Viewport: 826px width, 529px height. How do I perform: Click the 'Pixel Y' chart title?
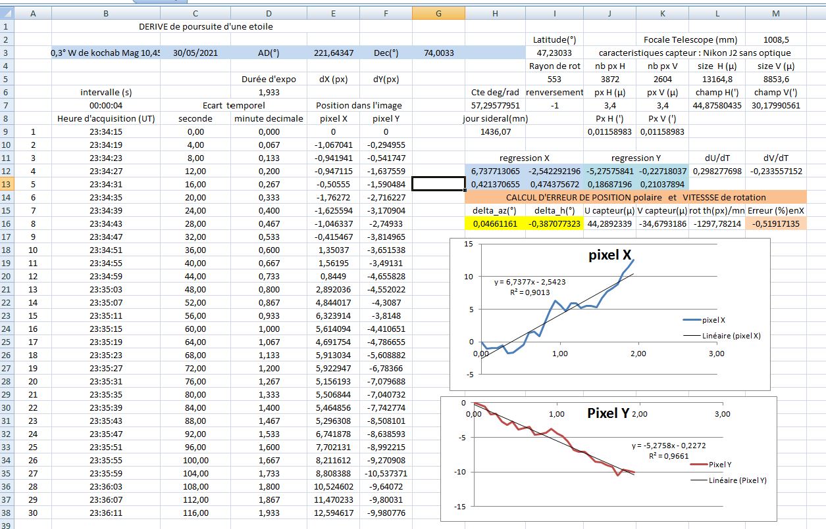[x=608, y=413]
